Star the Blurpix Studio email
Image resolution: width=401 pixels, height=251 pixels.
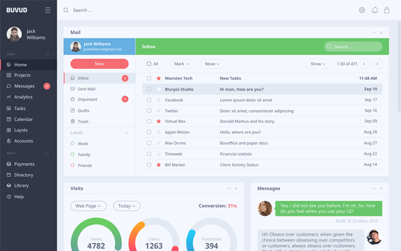coord(159,89)
